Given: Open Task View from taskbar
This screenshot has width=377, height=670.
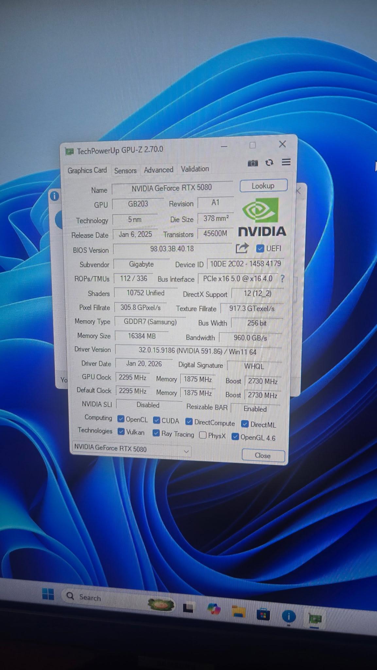Looking at the screenshot, I should [188, 608].
